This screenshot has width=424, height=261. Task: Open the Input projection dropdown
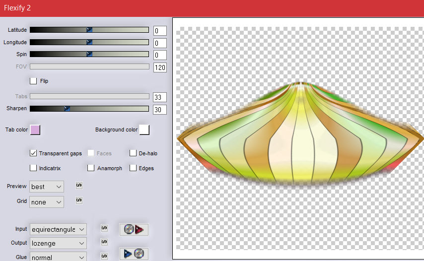point(58,229)
